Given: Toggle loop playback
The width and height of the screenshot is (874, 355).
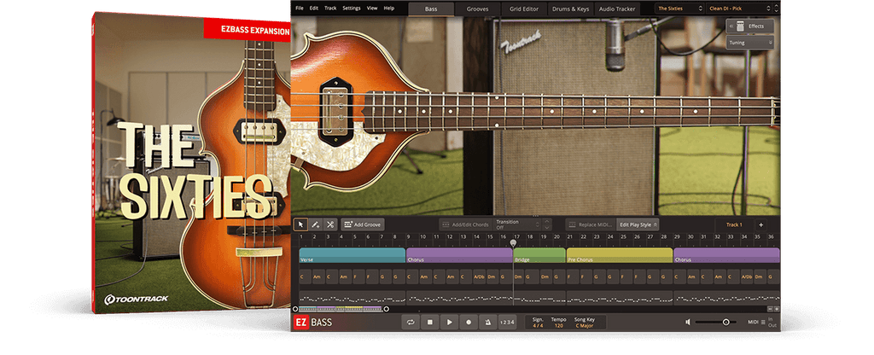Looking at the screenshot, I should [x=411, y=322].
